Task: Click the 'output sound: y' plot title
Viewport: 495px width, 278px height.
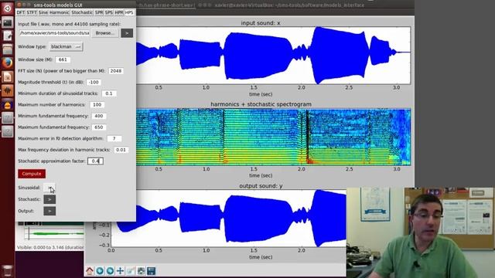Action: coord(261,186)
